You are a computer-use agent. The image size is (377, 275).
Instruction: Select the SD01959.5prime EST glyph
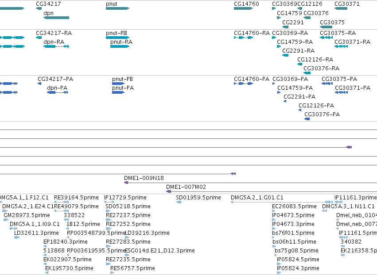pos(179,202)
